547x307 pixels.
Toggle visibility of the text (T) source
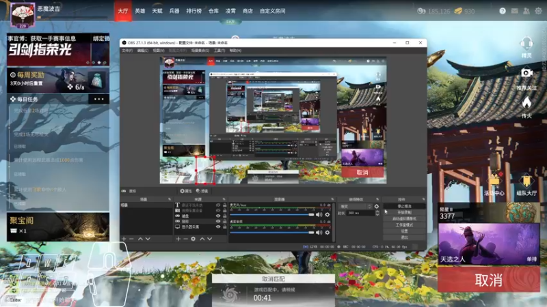click(218, 205)
